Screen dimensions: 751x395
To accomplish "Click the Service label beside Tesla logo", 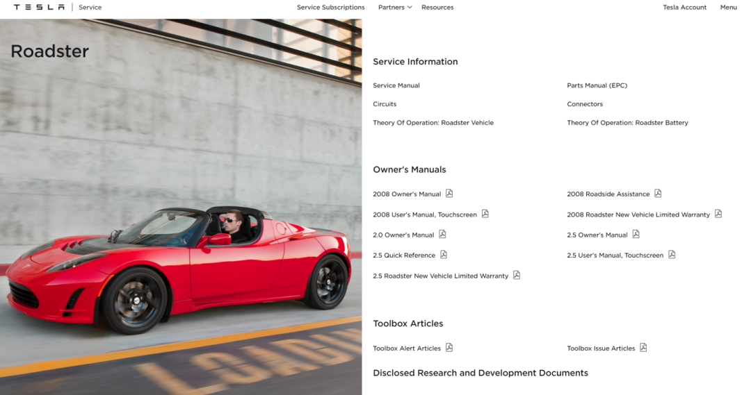I will (90, 7).
